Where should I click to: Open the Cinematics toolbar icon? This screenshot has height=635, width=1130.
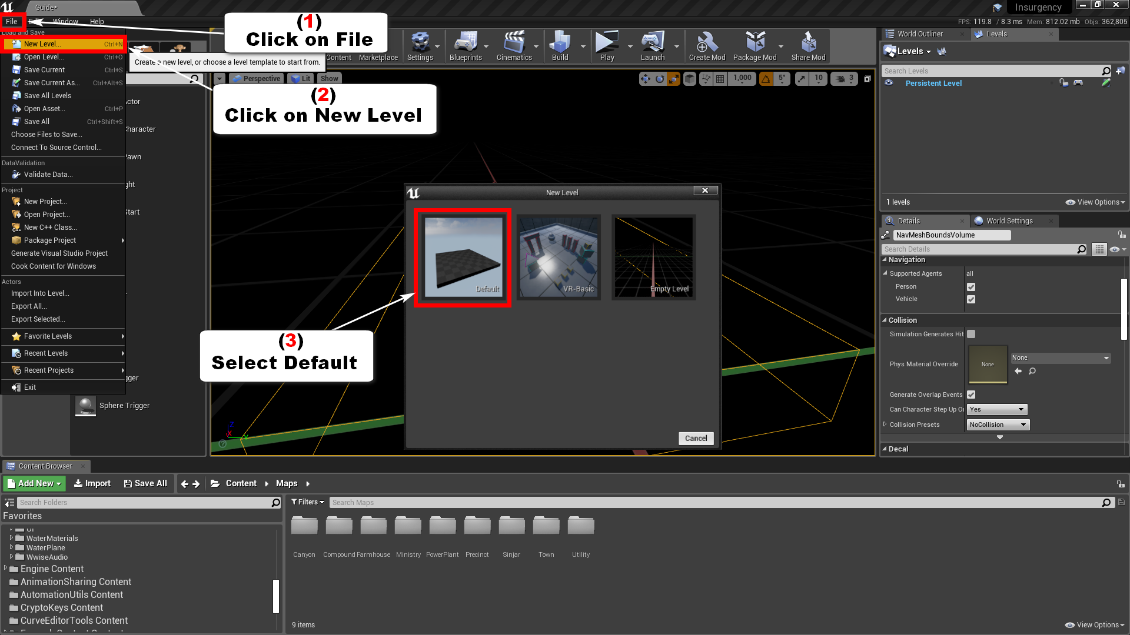pyautogui.click(x=514, y=46)
